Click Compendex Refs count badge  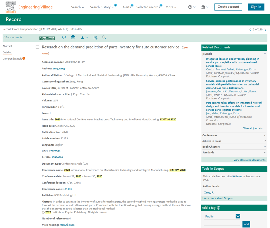24,58
